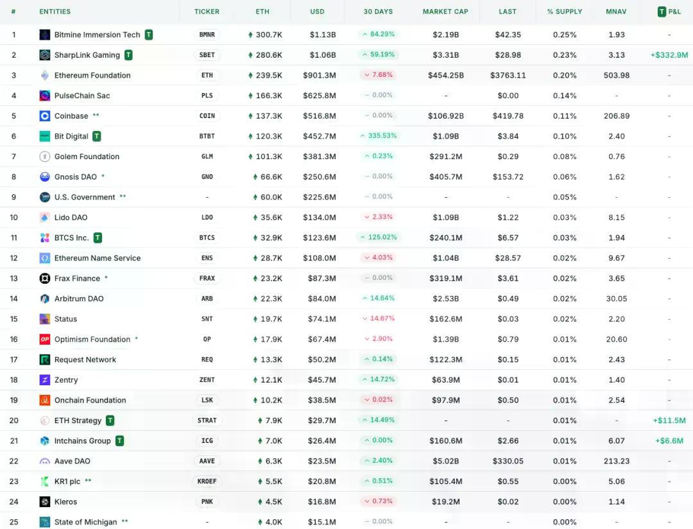Sort the table by ENTITIES column header

point(55,12)
